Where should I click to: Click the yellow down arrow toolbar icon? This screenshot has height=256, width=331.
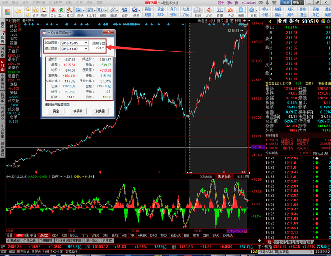click(28, 15)
